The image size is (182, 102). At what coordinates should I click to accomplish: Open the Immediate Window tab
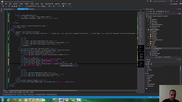(40, 94)
